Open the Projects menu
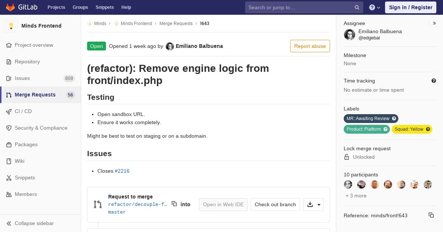 (x=56, y=7)
